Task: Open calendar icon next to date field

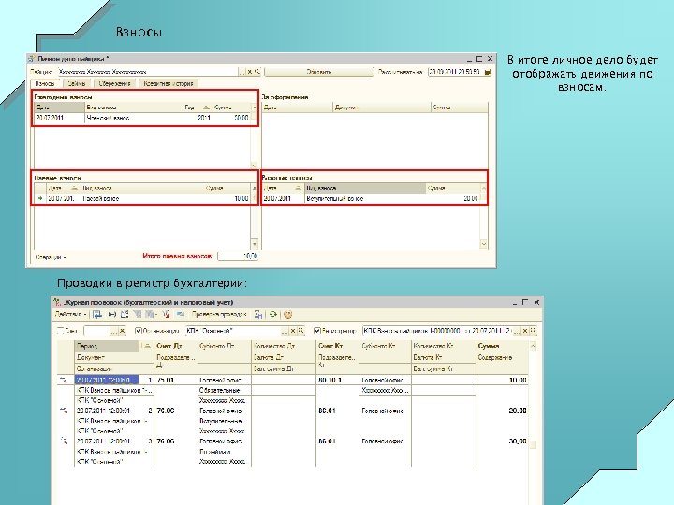Action: (488, 72)
